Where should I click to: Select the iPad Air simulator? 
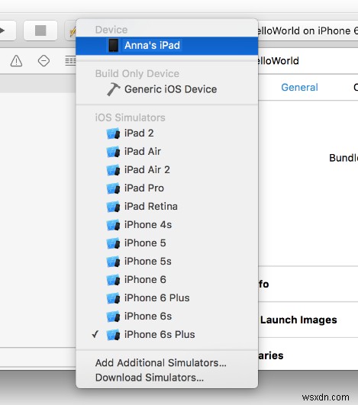point(166,152)
